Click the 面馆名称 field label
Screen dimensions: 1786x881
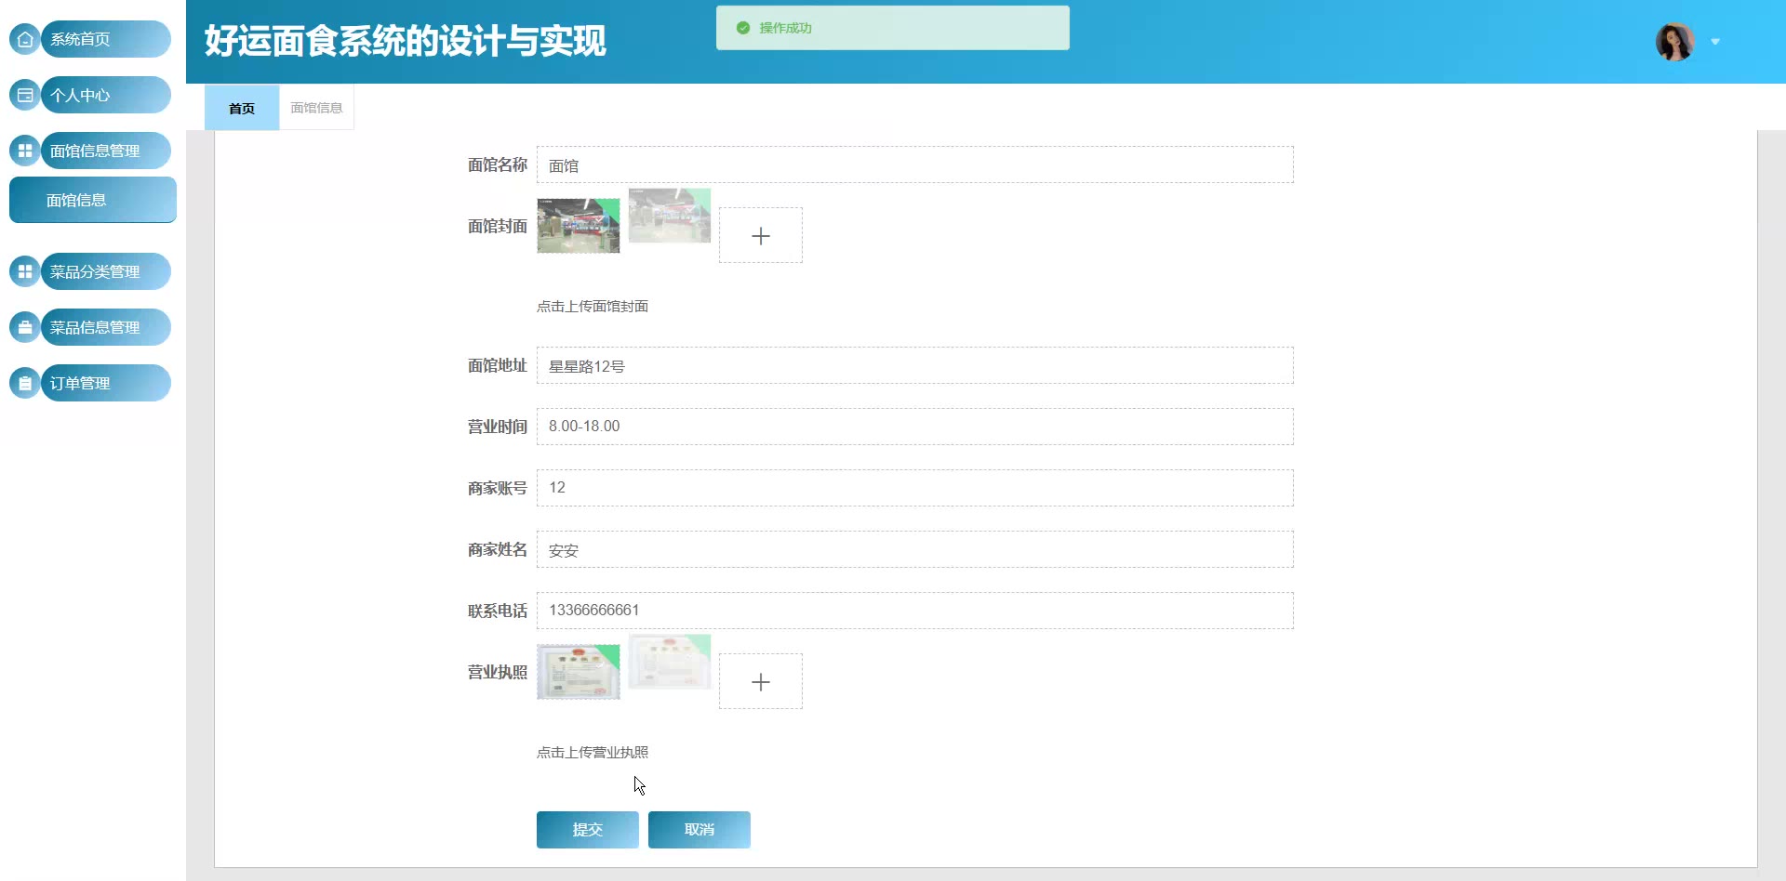498,164
